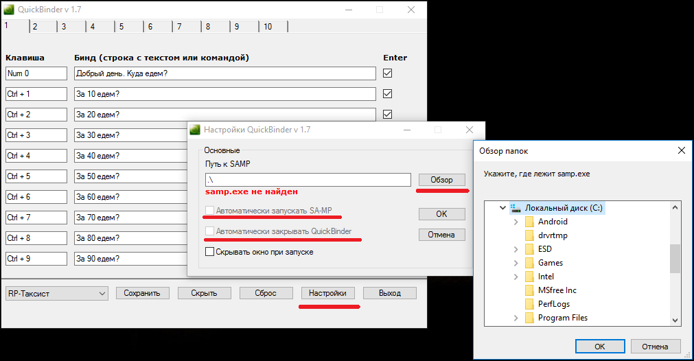
Task: Click the Обзор browse button
Action: pos(441,180)
